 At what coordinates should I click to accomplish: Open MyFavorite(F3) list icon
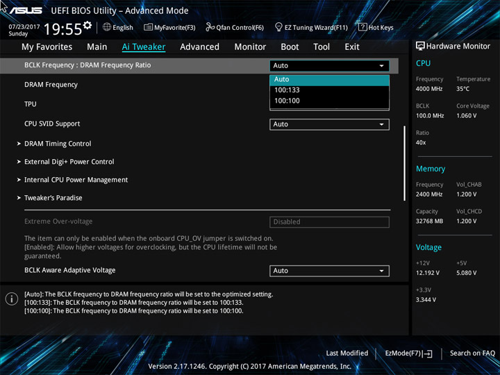coord(148,27)
